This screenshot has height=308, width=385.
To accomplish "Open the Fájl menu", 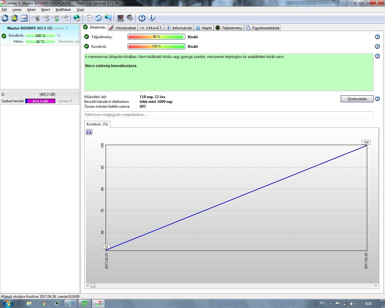I will 4,10.
